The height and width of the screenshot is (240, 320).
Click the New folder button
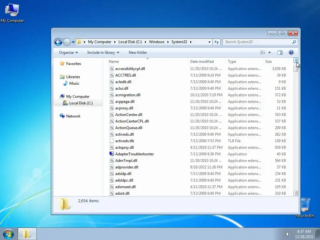coord(138,52)
